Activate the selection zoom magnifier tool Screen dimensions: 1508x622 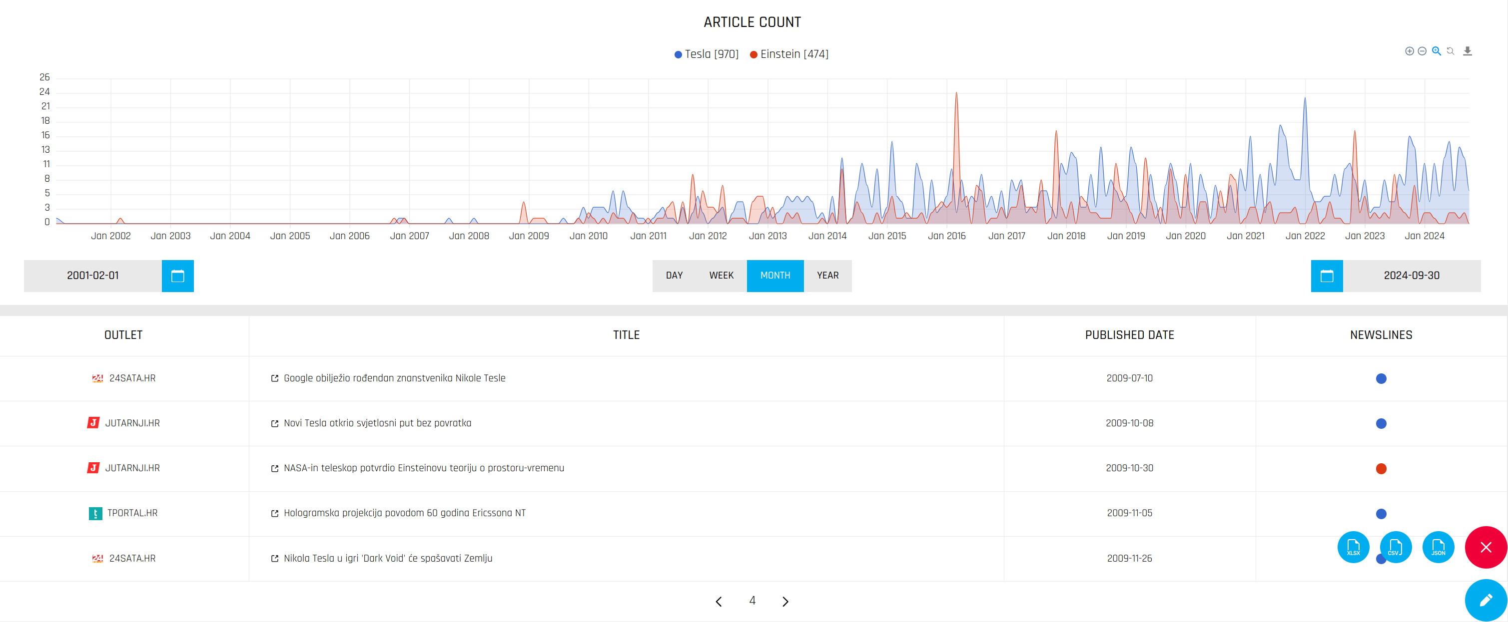coord(1436,51)
